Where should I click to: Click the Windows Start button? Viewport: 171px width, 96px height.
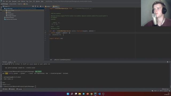(x=68, y=94)
